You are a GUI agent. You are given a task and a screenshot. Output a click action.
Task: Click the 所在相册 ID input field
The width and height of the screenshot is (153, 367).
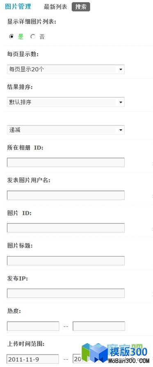(66, 162)
